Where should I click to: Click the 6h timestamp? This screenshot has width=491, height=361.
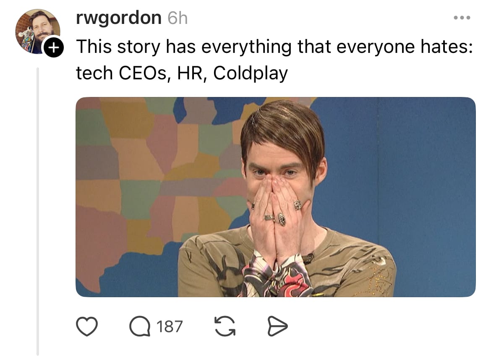click(178, 18)
